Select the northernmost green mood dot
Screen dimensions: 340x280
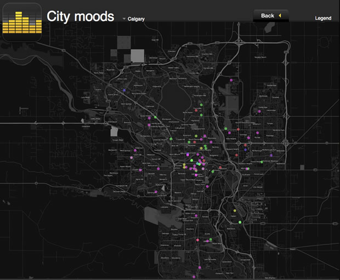click(201, 105)
